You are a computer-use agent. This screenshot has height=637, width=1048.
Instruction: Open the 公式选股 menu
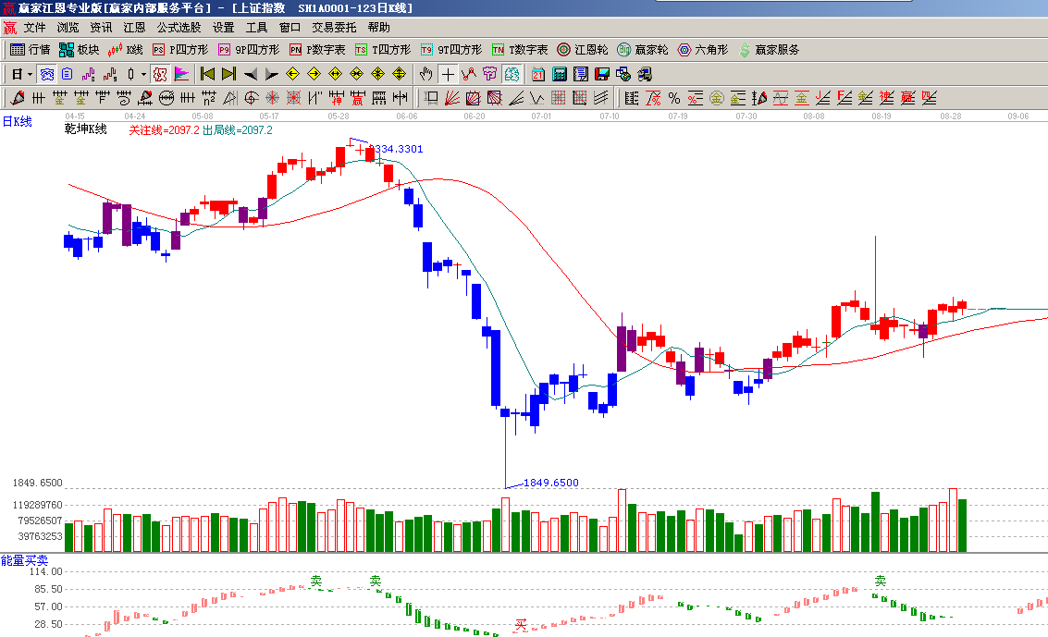pyautogui.click(x=179, y=28)
